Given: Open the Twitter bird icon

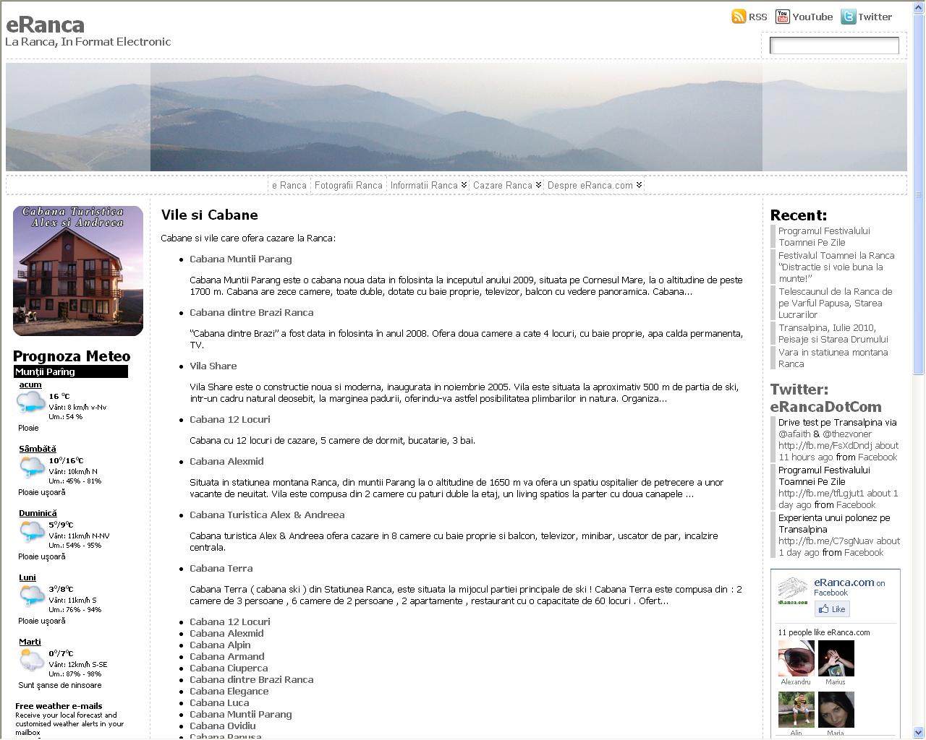Looking at the screenshot, I should (848, 17).
